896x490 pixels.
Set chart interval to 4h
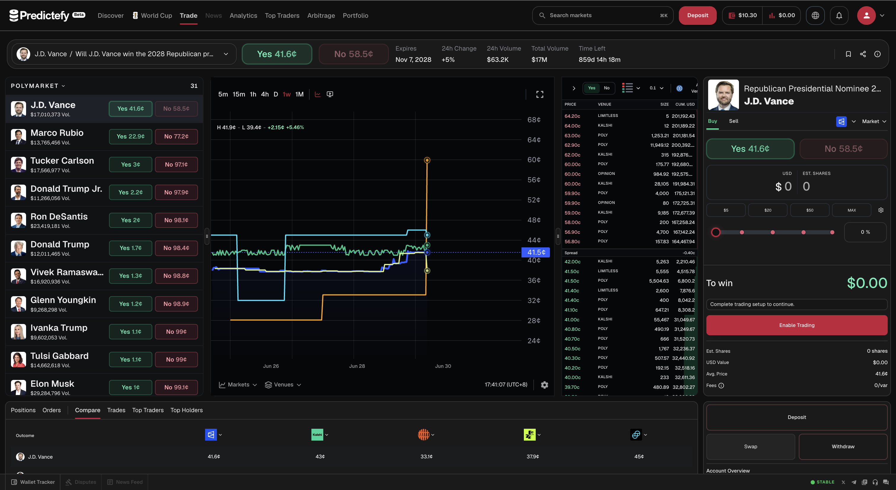click(265, 94)
